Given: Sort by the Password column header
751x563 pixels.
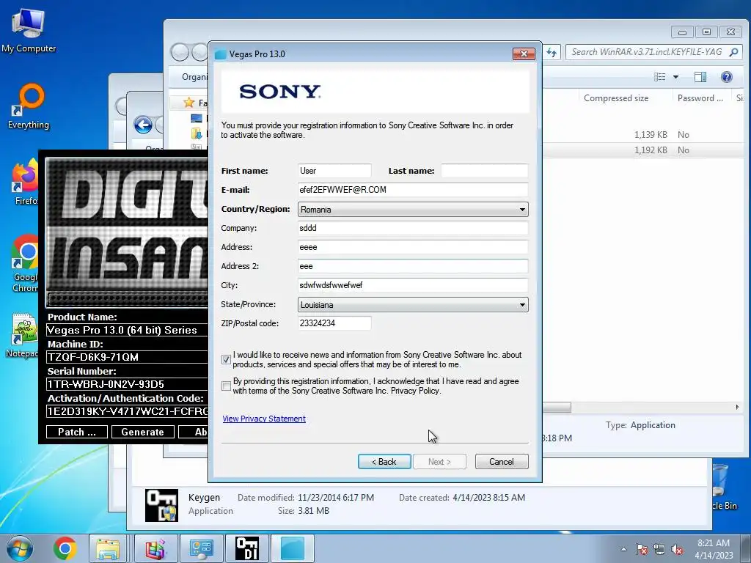Looking at the screenshot, I should (x=700, y=98).
